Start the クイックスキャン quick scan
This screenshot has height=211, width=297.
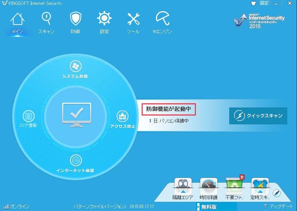pyautogui.click(x=258, y=116)
